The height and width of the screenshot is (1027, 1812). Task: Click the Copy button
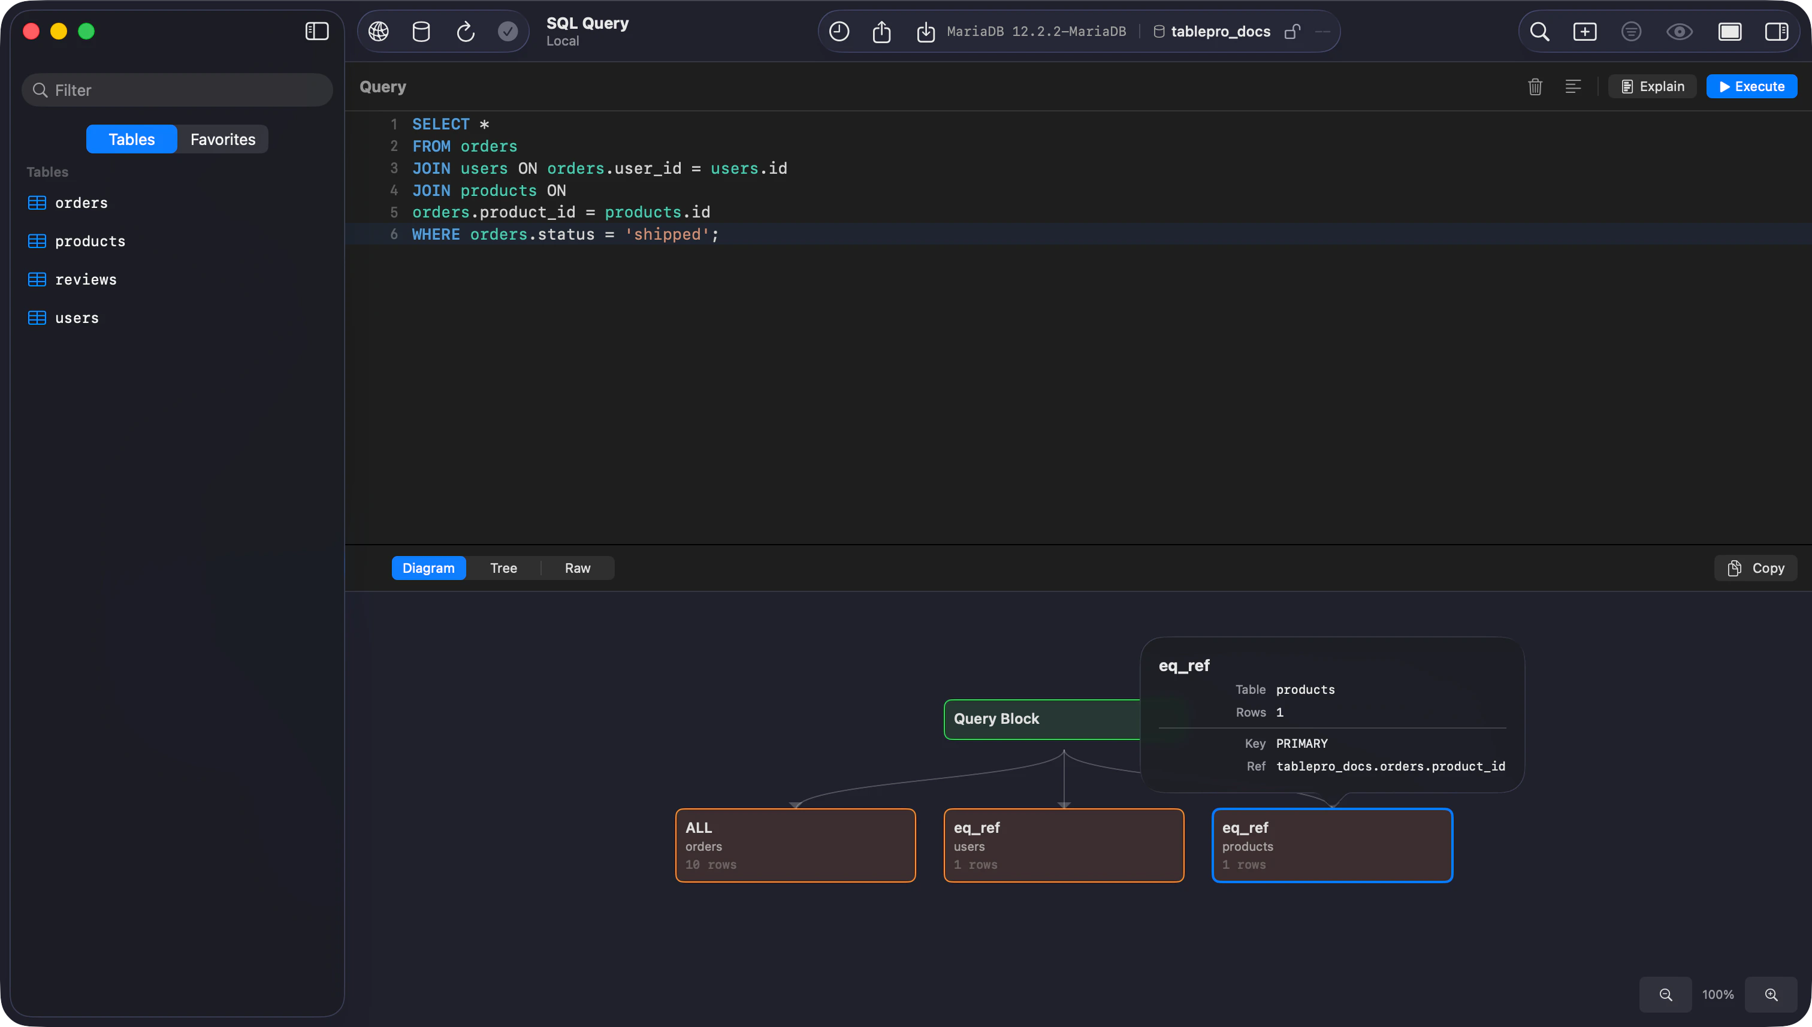(x=1755, y=568)
